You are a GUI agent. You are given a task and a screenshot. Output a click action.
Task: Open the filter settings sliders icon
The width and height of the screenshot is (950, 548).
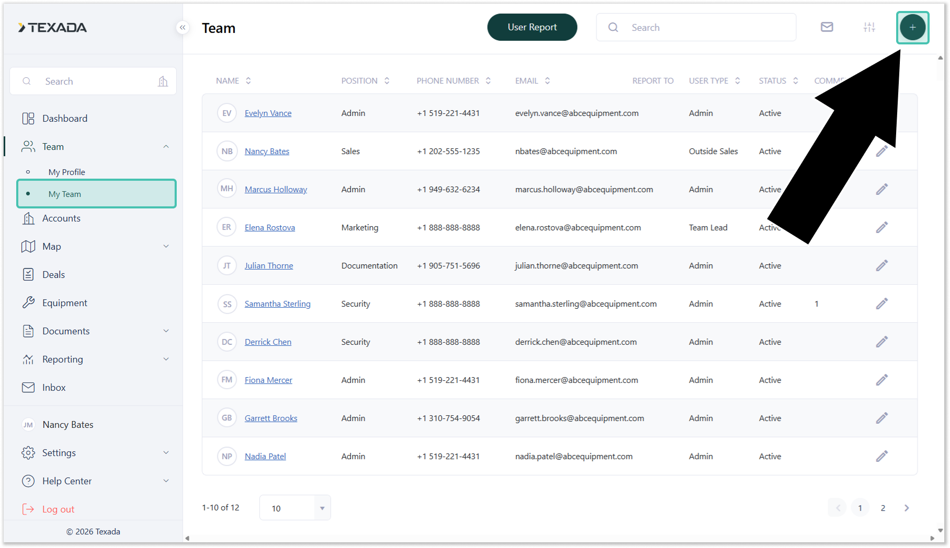click(869, 27)
